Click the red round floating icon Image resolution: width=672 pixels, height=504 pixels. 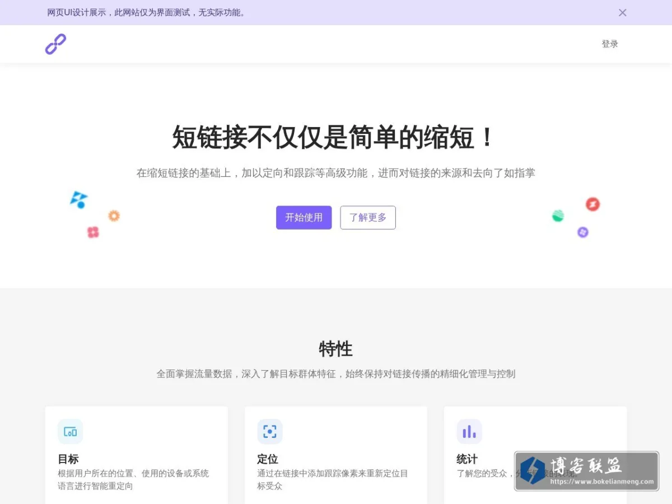[x=592, y=204]
